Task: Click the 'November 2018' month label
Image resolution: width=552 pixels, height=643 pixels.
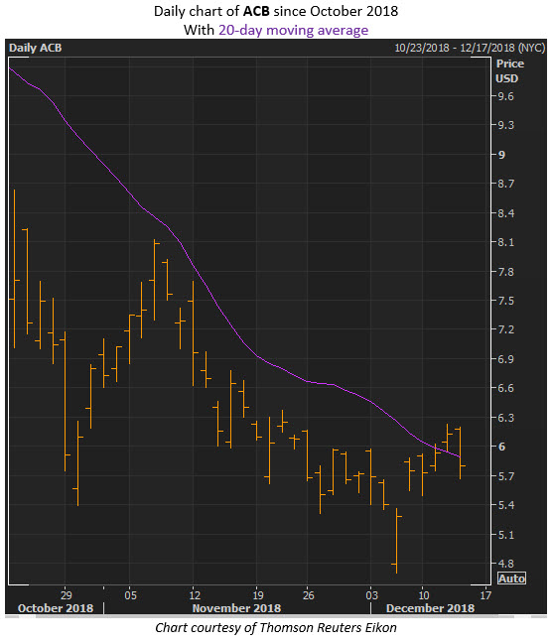Action: pyautogui.click(x=236, y=608)
